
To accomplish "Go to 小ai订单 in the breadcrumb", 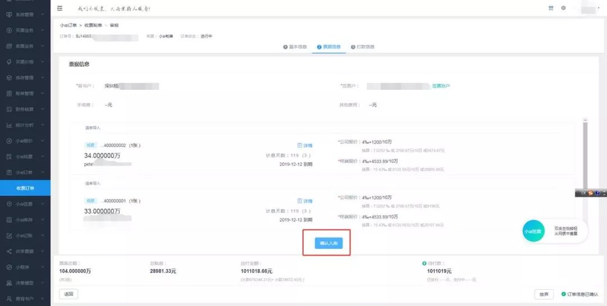I will pyautogui.click(x=68, y=25).
